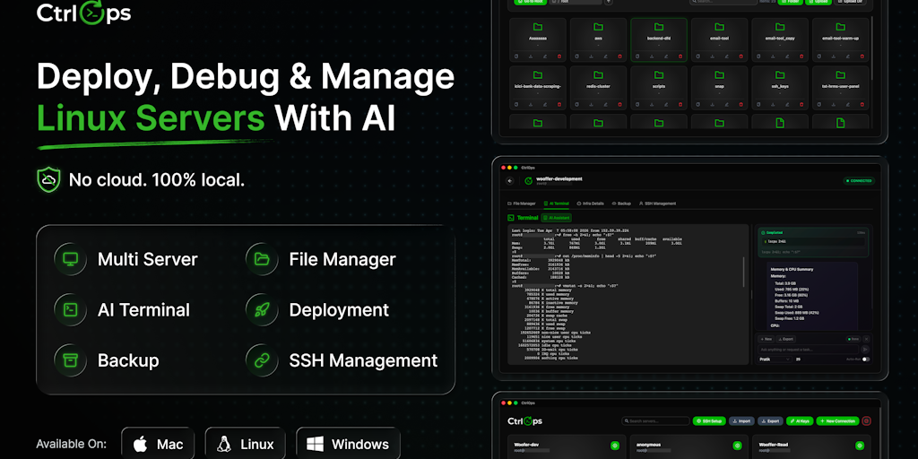Click the Deployment rocket icon

tap(262, 309)
